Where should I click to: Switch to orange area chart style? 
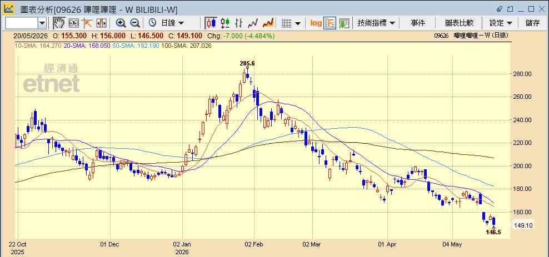pos(268,23)
